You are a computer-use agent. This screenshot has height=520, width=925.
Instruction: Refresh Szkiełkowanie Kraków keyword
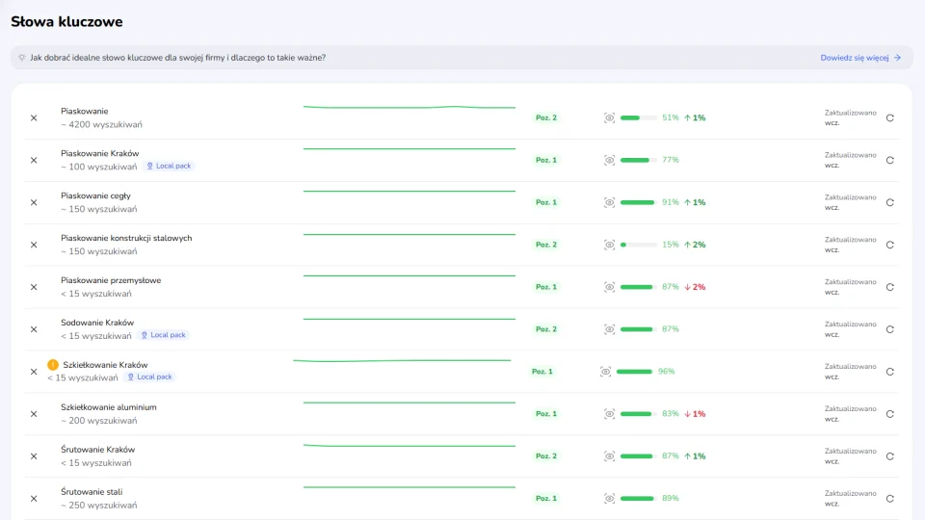(890, 372)
